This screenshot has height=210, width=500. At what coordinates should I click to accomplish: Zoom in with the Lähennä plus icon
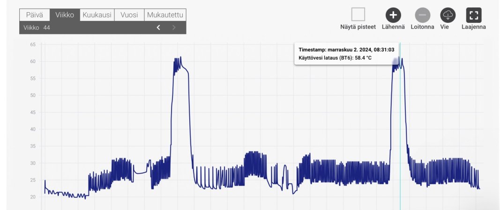pyautogui.click(x=393, y=15)
